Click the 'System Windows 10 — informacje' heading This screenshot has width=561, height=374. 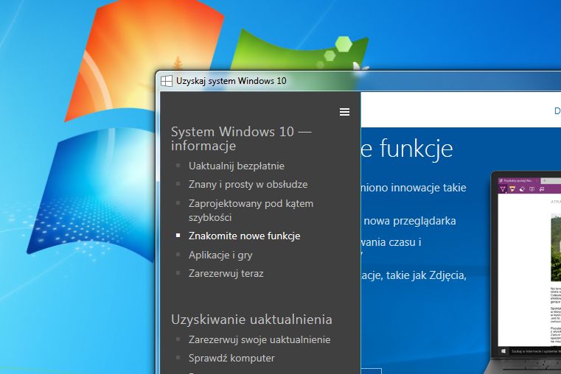click(x=241, y=138)
